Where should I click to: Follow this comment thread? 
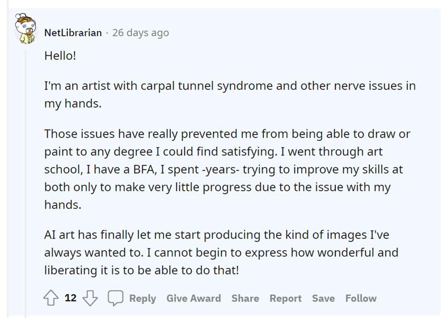coord(361,298)
